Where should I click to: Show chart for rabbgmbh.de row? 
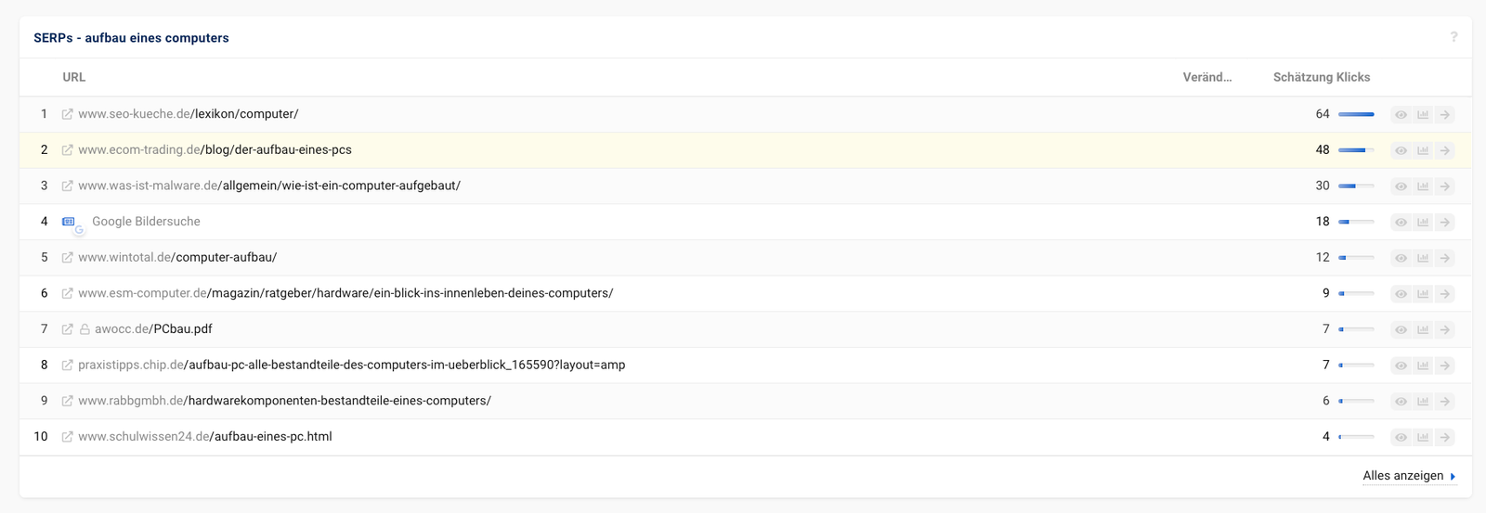pyautogui.click(x=1423, y=402)
